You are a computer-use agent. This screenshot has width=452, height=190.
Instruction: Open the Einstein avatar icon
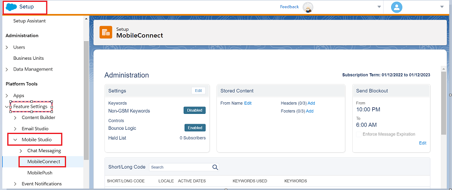pos(308,7)
